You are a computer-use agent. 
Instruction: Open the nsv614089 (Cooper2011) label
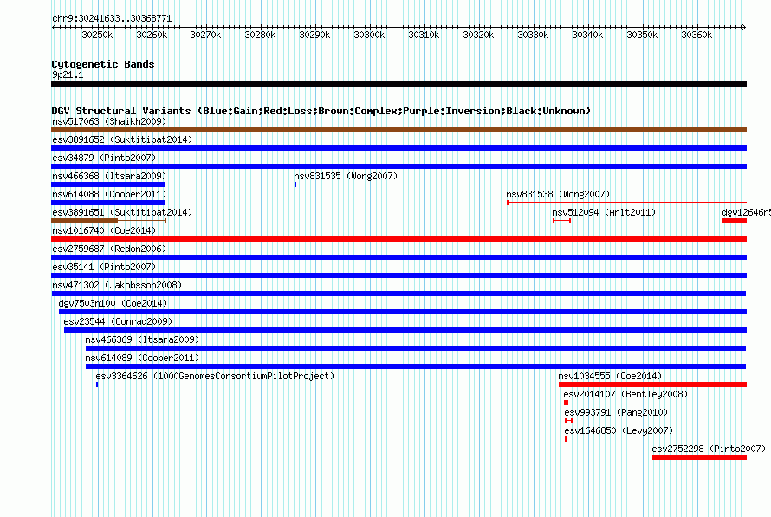point(142,358)
